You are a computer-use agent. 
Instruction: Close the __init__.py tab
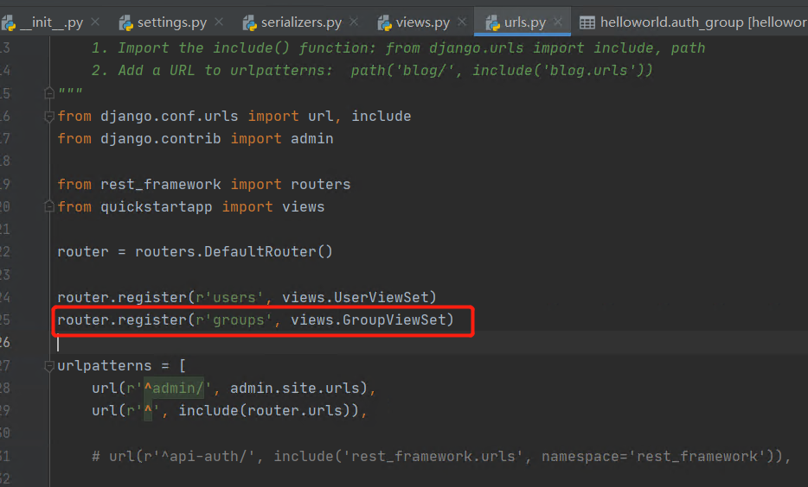point(95,22)
